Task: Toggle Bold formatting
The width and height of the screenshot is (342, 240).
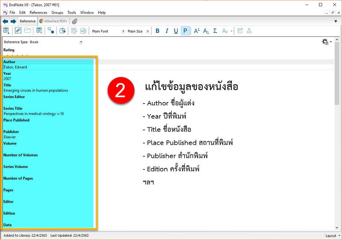Action: pos(157,31)
